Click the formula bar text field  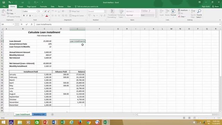point(127,24)
